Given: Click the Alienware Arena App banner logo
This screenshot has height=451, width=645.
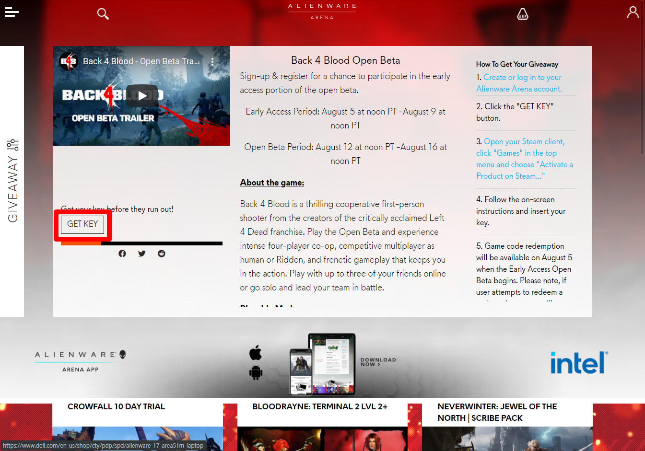Looking at the screenshot, I should [81, 361].
